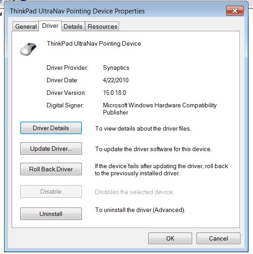The width and height of the screenshot is (253, 254).
Task: Click the greyed-out Disable button
Action: pyautogui.click(x=51, y=191)
